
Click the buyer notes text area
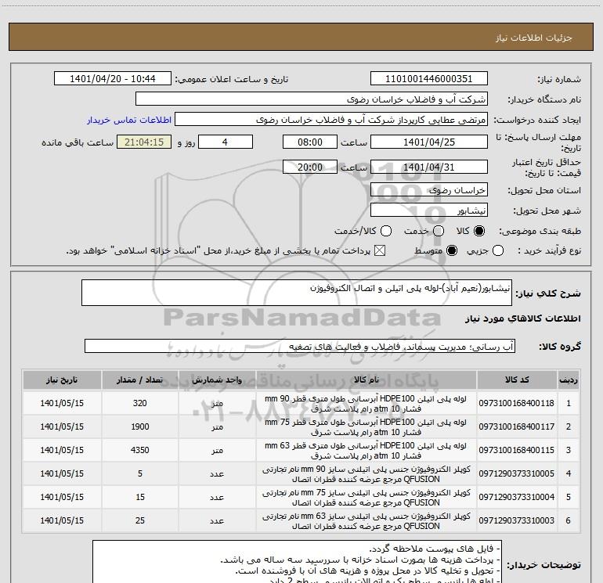[x=297, y=562]
